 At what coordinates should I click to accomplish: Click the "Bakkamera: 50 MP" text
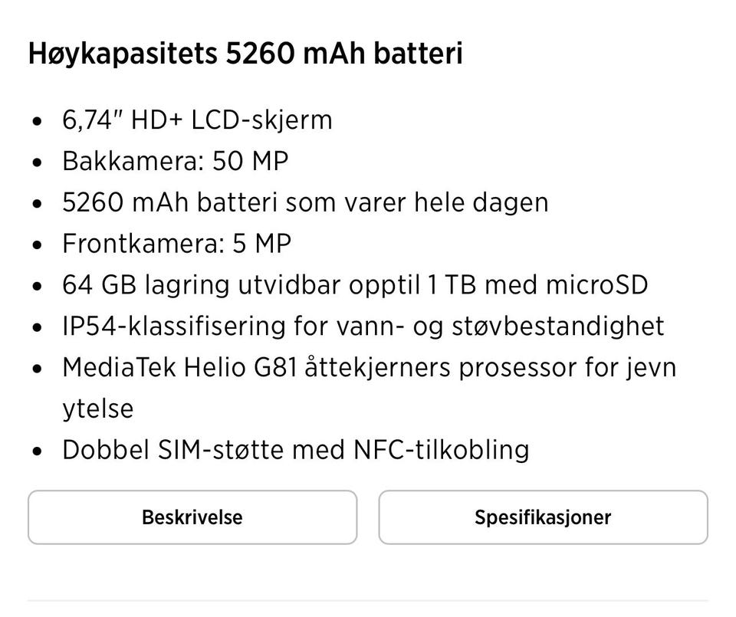tap(175, 162)
